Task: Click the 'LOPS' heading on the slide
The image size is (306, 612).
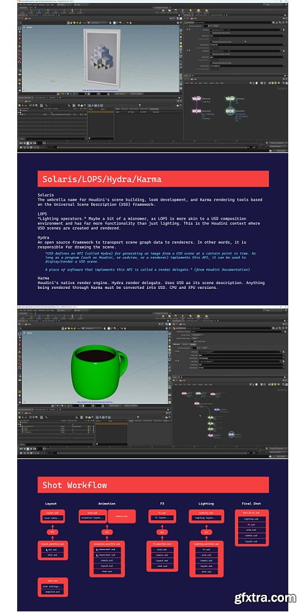Action: click(42, 214)
